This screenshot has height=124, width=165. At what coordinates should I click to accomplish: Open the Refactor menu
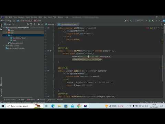(34, 17)
